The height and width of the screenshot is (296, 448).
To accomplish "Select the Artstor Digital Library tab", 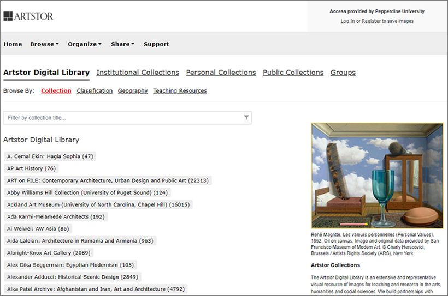I will [46, 73].
